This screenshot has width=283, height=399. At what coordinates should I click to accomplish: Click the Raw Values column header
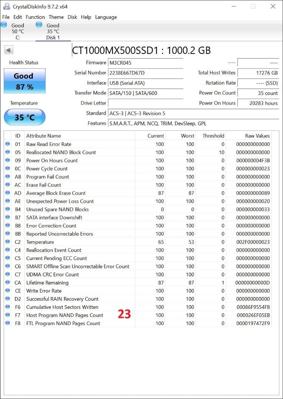click(249, 136)
